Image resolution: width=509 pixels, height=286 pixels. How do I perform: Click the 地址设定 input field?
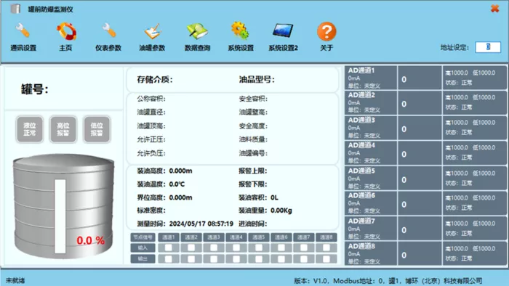(x=488, y=47)
